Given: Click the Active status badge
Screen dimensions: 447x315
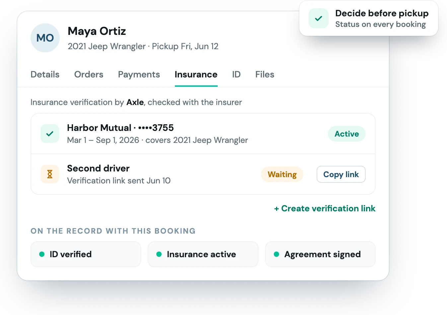Looking at the screenshot, I should click(347, 134).
